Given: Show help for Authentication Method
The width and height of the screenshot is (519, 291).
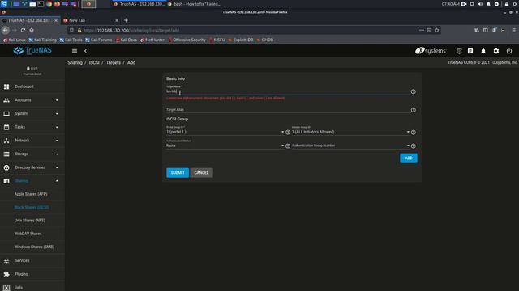Looking at the screenshot, I should [x=288, y=145].
